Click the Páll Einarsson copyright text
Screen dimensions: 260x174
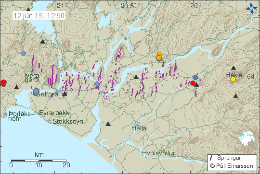pos(232,166)
